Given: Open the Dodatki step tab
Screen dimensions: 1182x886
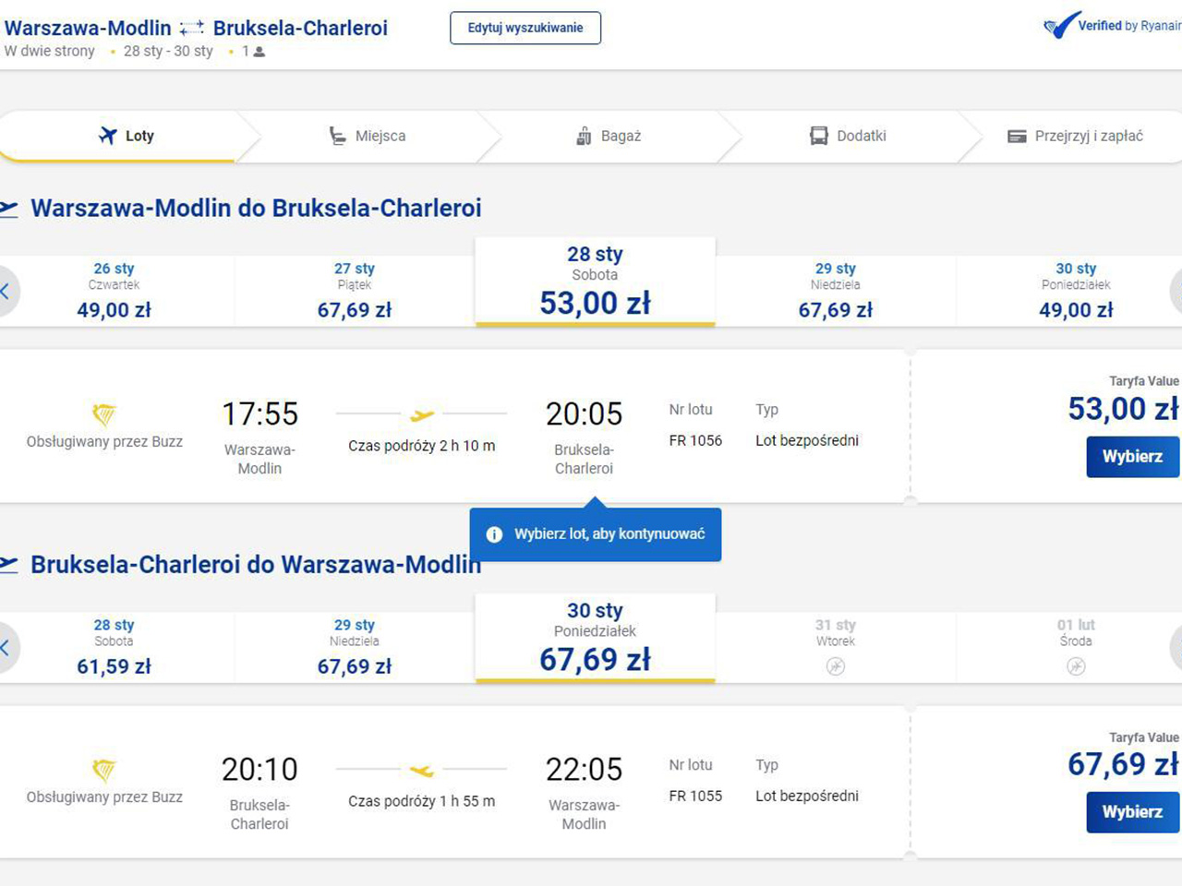Looking at the screenshot, I should 848,137.
